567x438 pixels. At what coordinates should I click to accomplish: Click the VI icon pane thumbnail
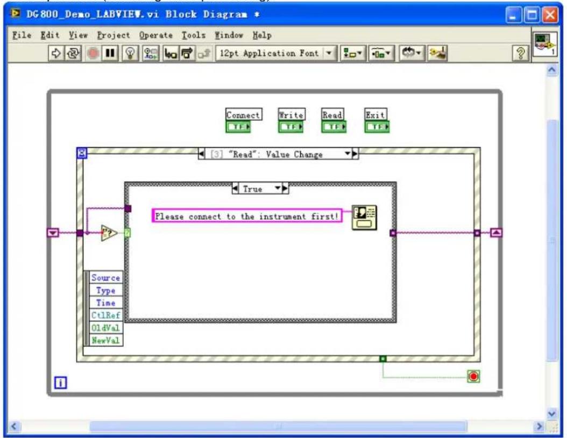tap(545, 44)
